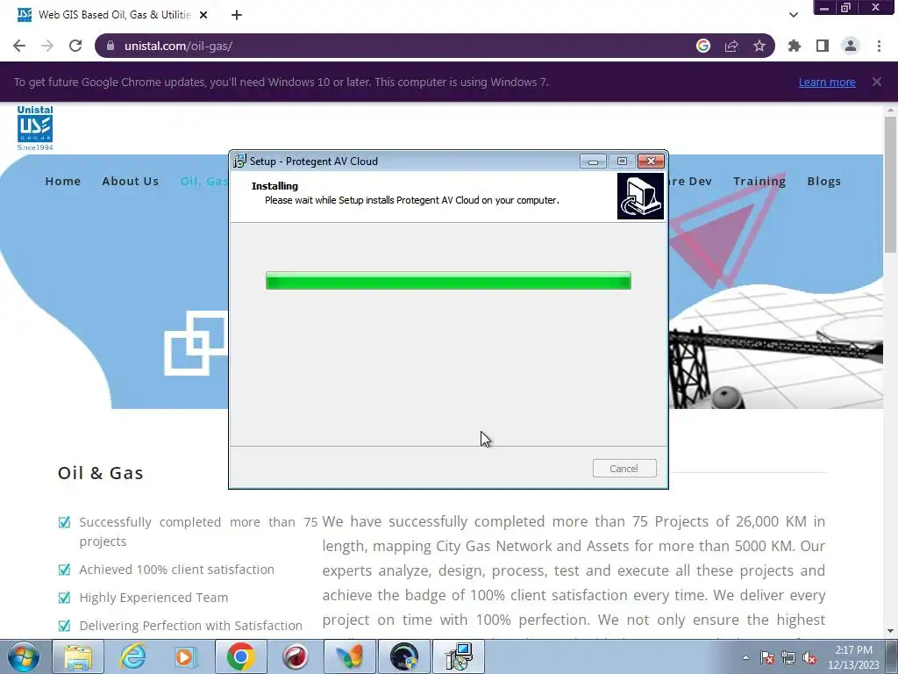
Task: Open the red swirl taskbar app
Action: (295, 656)
